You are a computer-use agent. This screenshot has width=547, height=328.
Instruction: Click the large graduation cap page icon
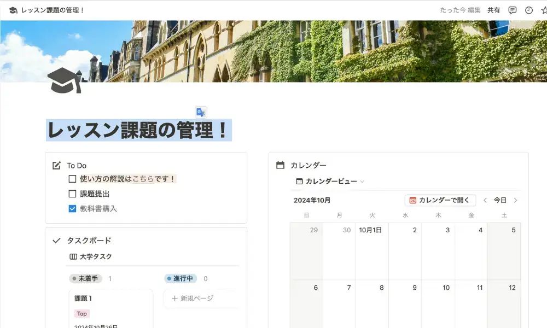click(65, 80)
